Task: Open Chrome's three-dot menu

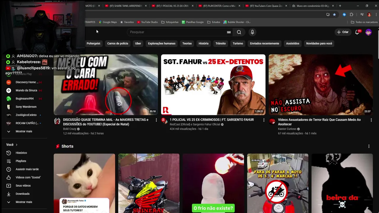Action: tap(376, 14)
